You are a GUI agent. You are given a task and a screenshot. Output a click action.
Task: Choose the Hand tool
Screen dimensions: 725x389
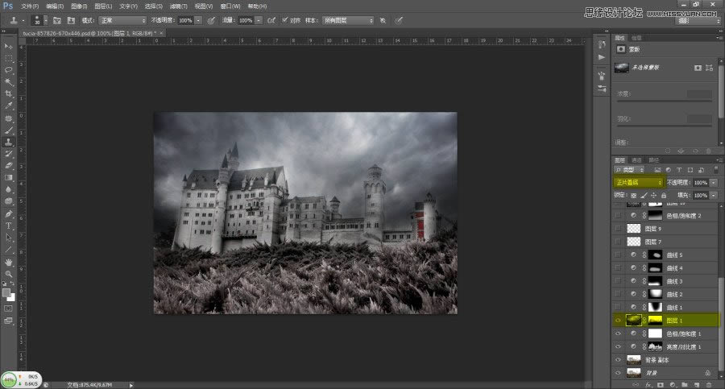[9, 262]
